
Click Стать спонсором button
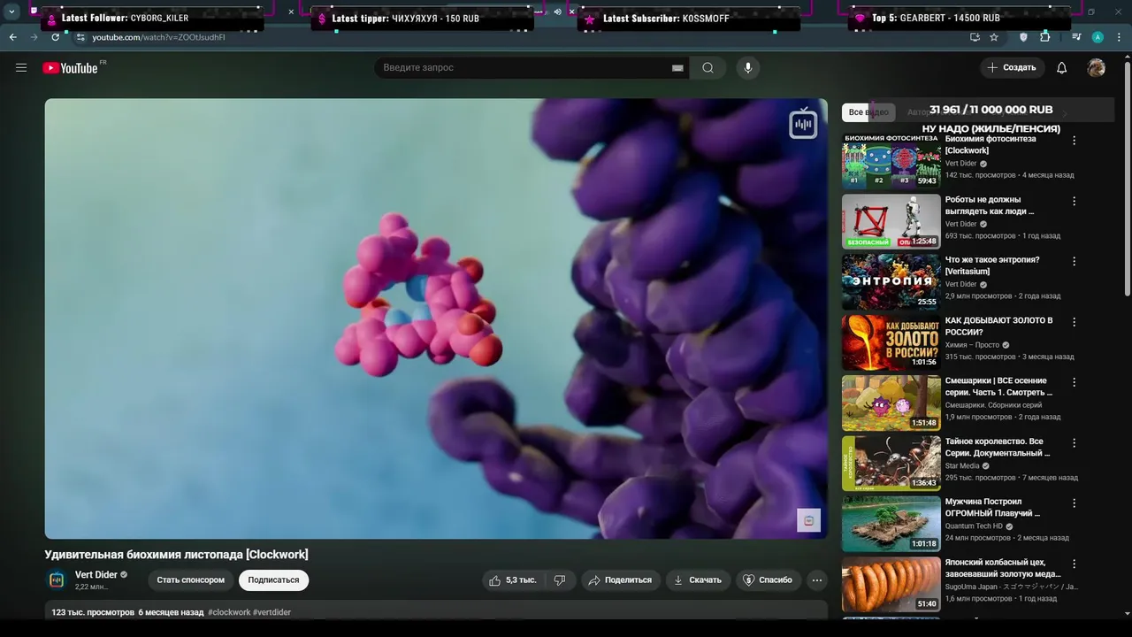pos(191,580)
